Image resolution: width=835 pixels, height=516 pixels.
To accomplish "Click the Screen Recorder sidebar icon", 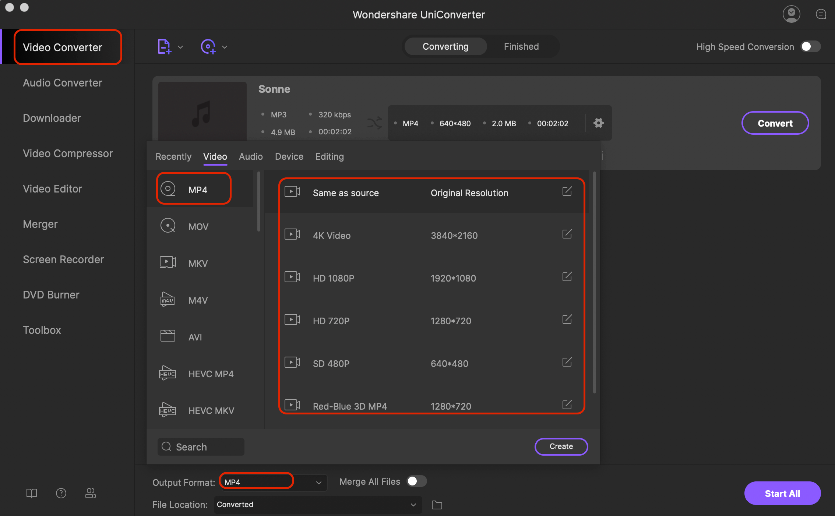I will [x=63, y=259].
